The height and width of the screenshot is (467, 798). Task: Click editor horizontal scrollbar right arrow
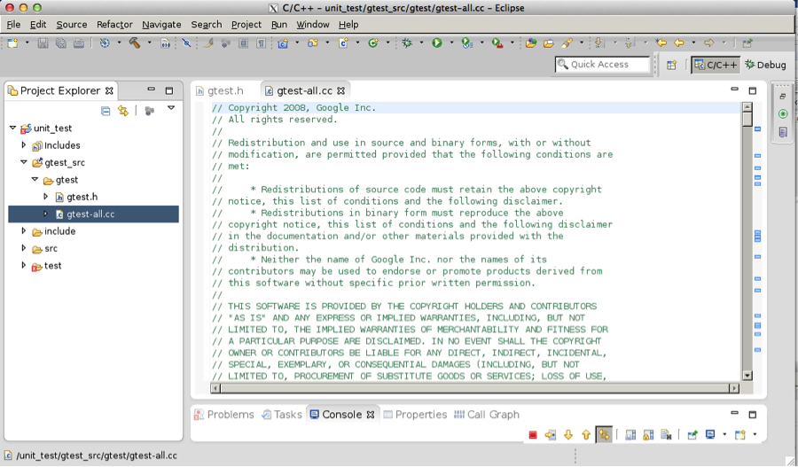(734, 388)
